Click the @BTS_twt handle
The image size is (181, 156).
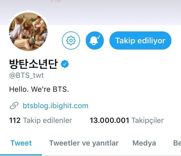pyautogui.click(x=27, y=76)
